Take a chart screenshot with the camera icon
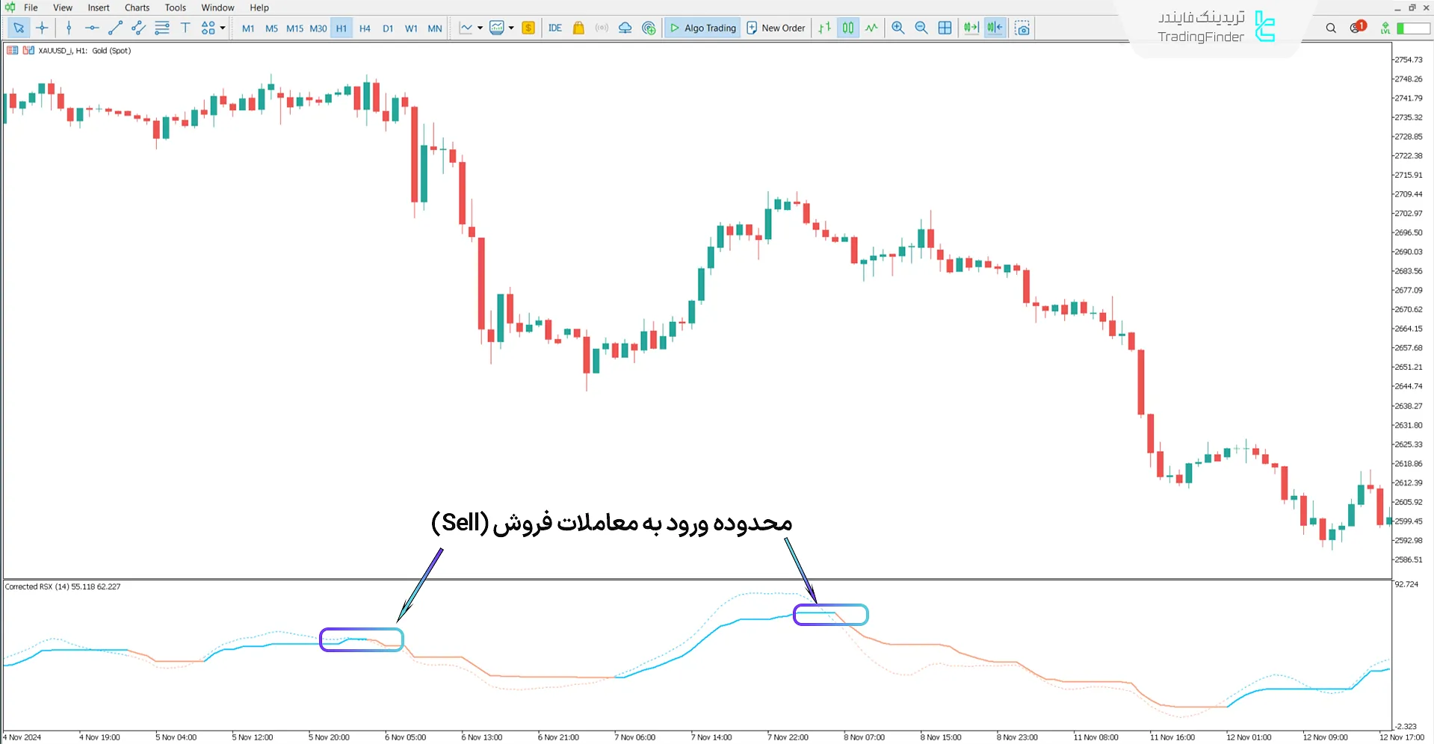 [1022, 28]
